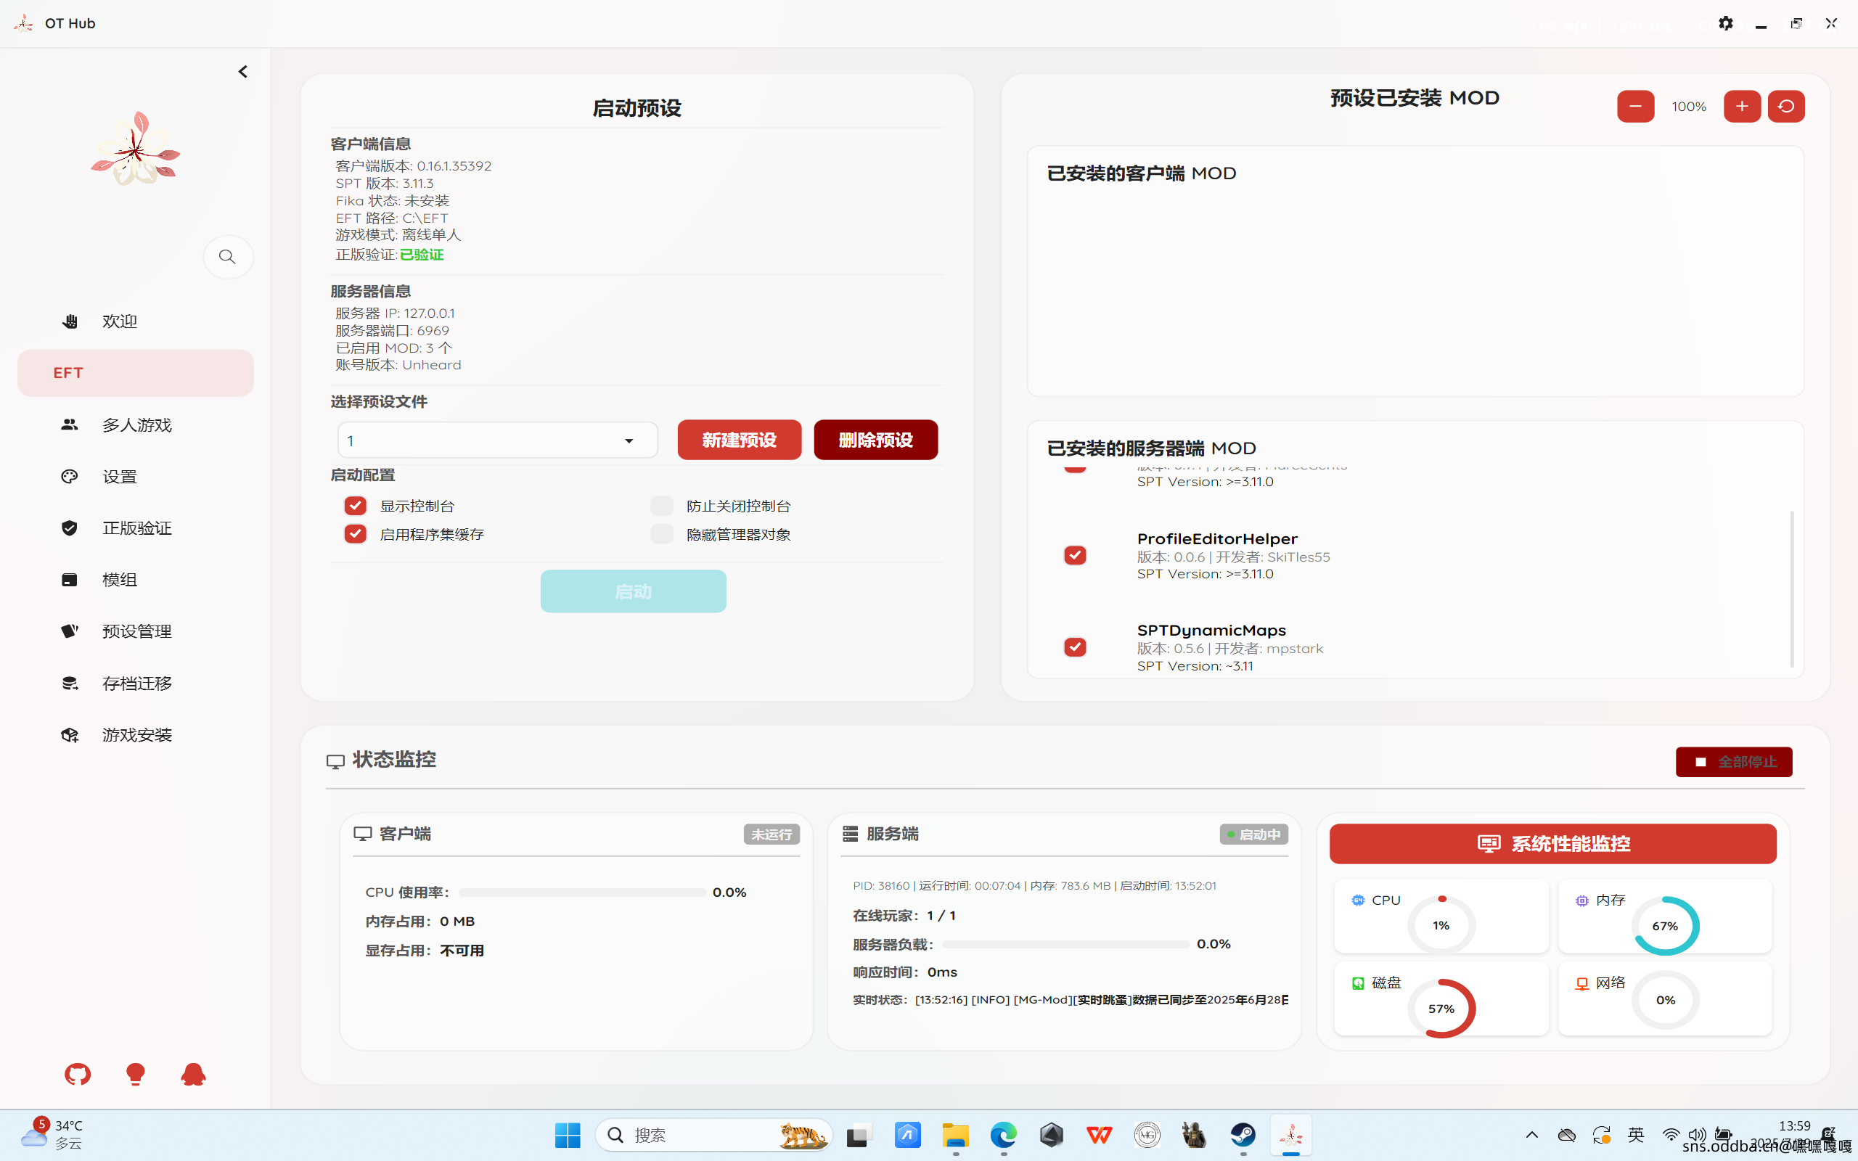Toggle ProfileEditorHelper mod checkbox
The height and width of the screenshot is (1161, 1858).
[x=1075, y=555]
